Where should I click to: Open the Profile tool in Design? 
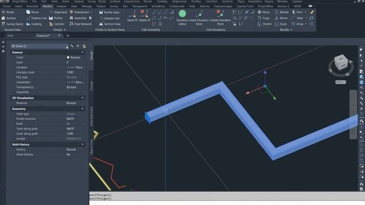point(55,18)
